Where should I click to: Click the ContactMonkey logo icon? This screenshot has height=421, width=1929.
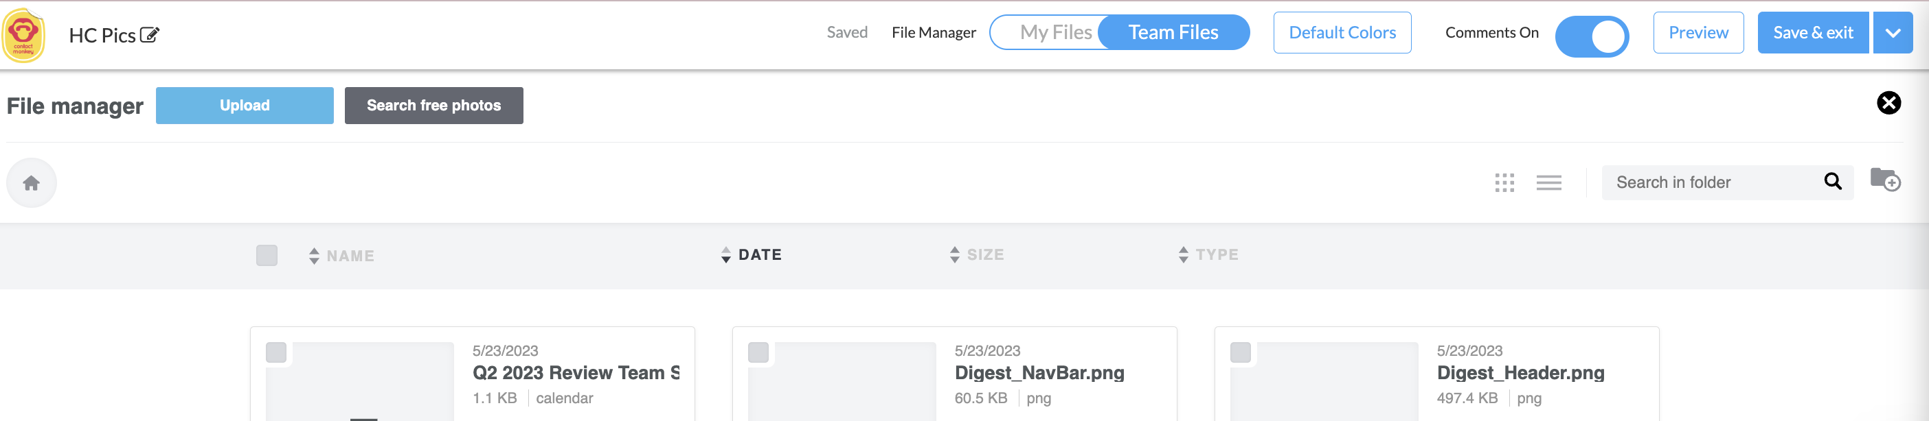(x=23, y=35)
